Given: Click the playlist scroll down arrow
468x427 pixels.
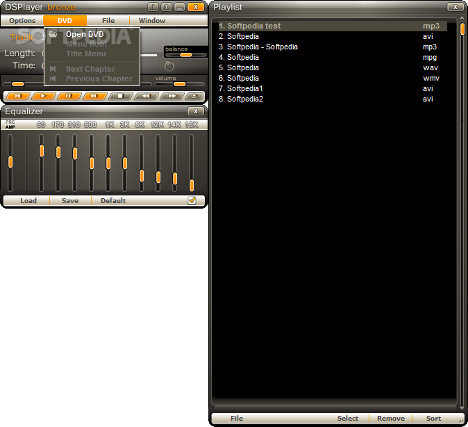Looking at the screenshot, I should (x=462, y=408).
